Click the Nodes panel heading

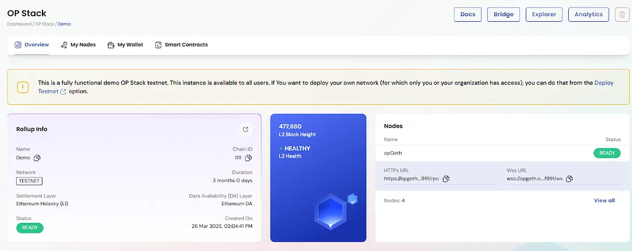click(x=394, y=126)
